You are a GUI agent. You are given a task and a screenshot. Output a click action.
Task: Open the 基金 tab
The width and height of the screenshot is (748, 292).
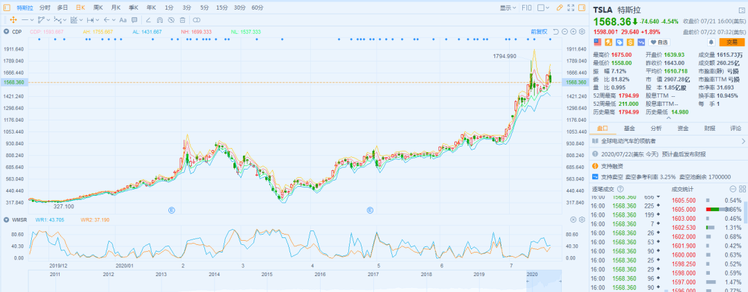[629, 128]
